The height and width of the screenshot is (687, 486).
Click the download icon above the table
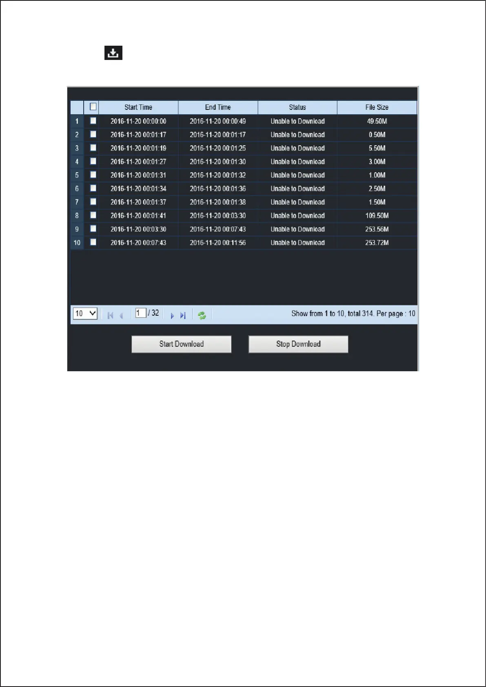coord(113,53)
